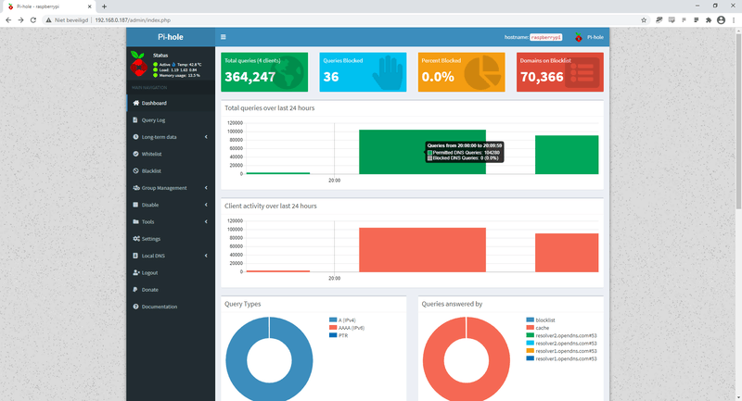The width and height of the screenshot is (742, 401).
Task: Click the Blacklist ban icon
Action: 135,171
